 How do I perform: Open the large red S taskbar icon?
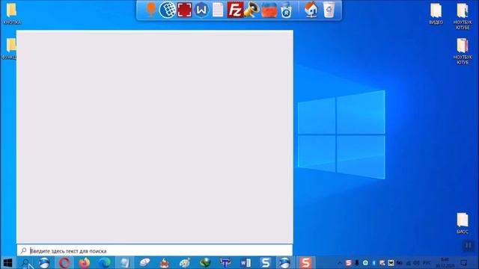click(305, 262)
